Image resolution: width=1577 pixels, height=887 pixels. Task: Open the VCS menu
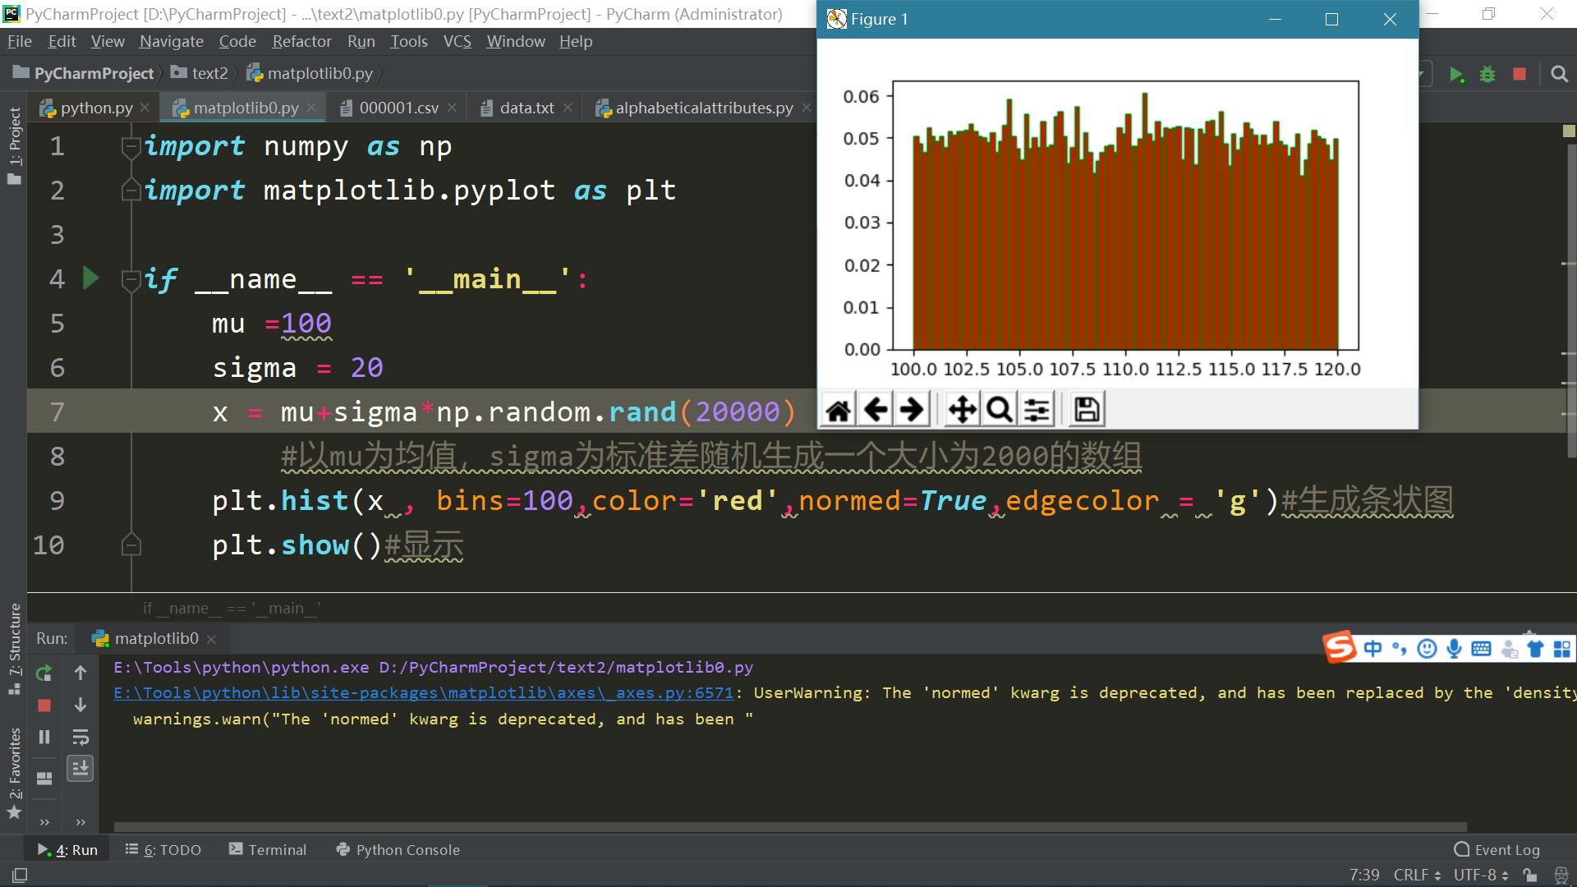(x=457, y=41)
